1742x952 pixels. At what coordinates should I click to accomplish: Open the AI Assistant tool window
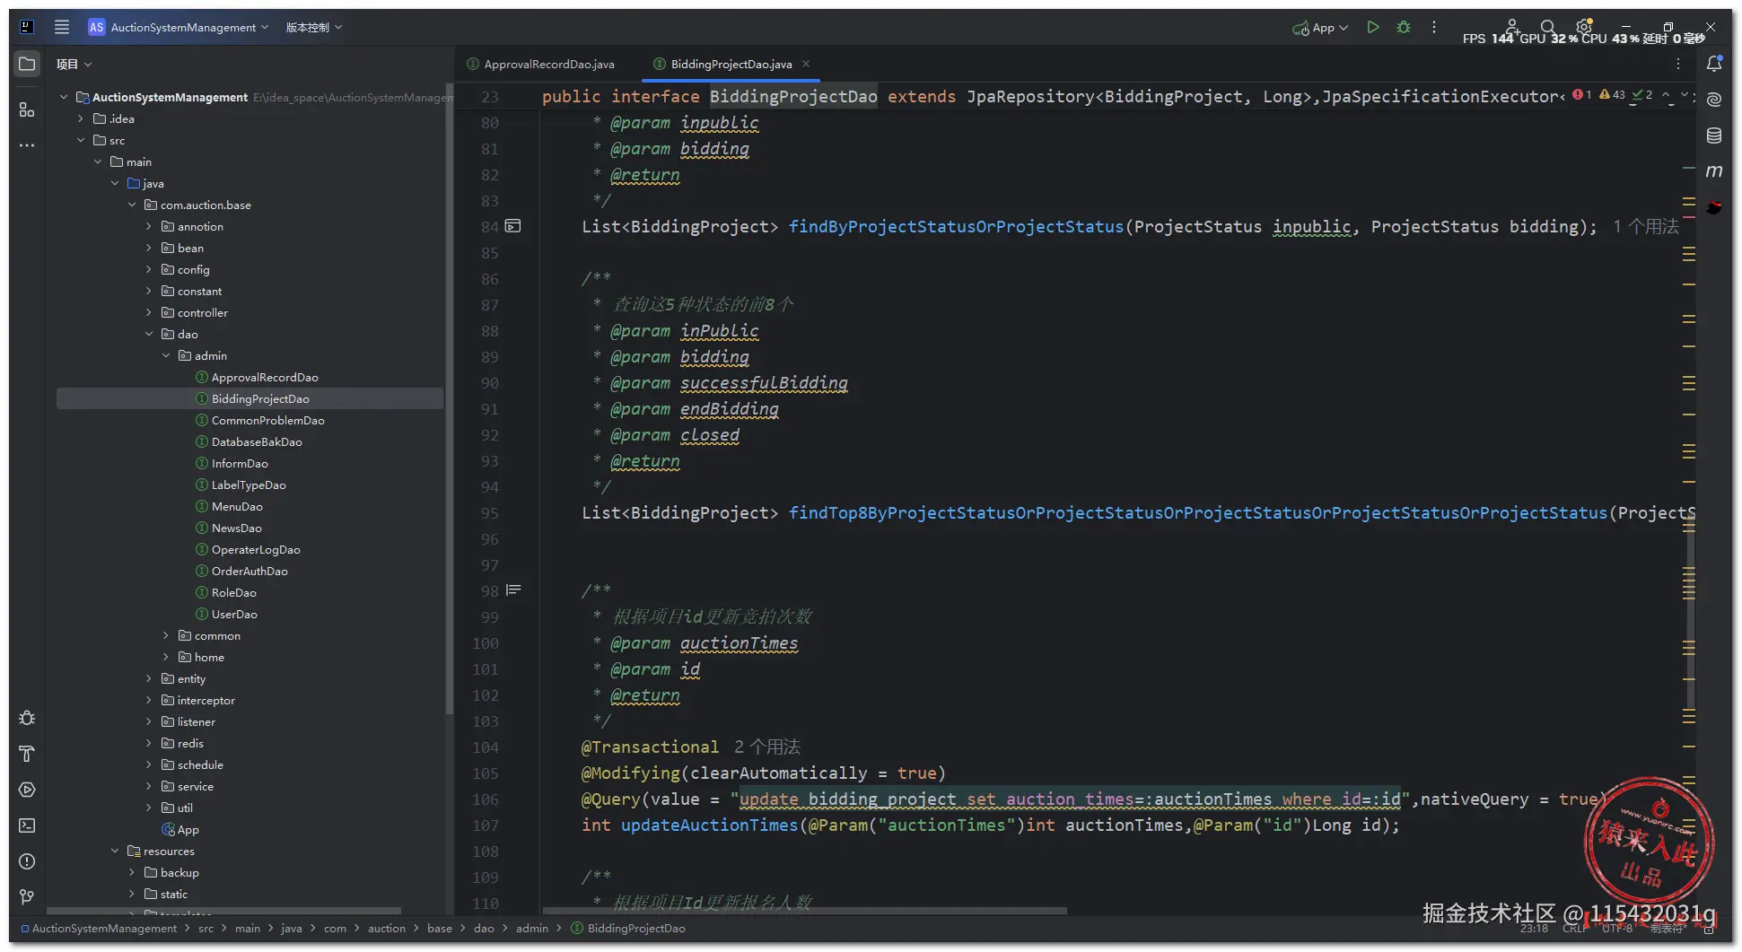[1714, 100]
